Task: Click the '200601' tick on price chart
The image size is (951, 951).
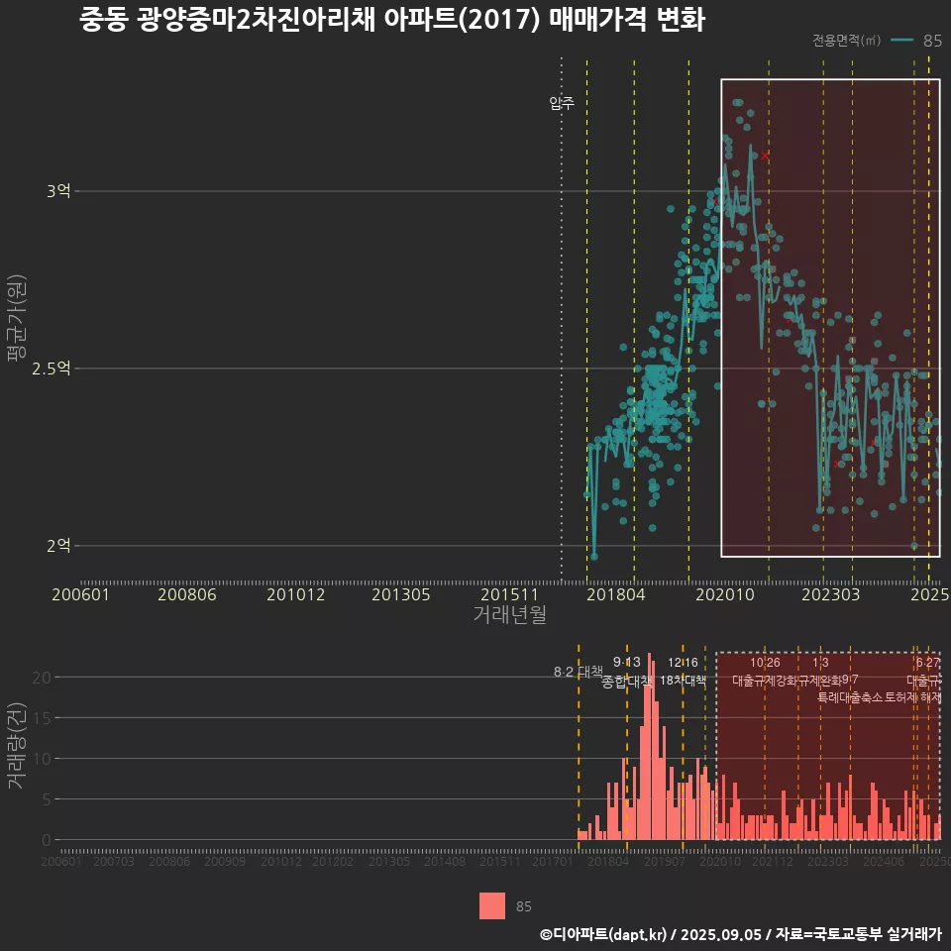Action: (x=80, y=594)
